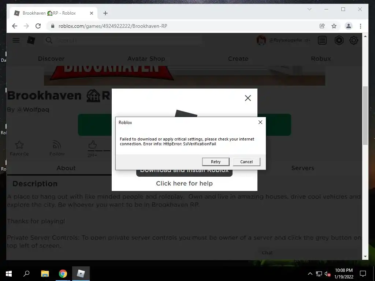
Task: Open a new browser tab
Action: tap(105, 13)
